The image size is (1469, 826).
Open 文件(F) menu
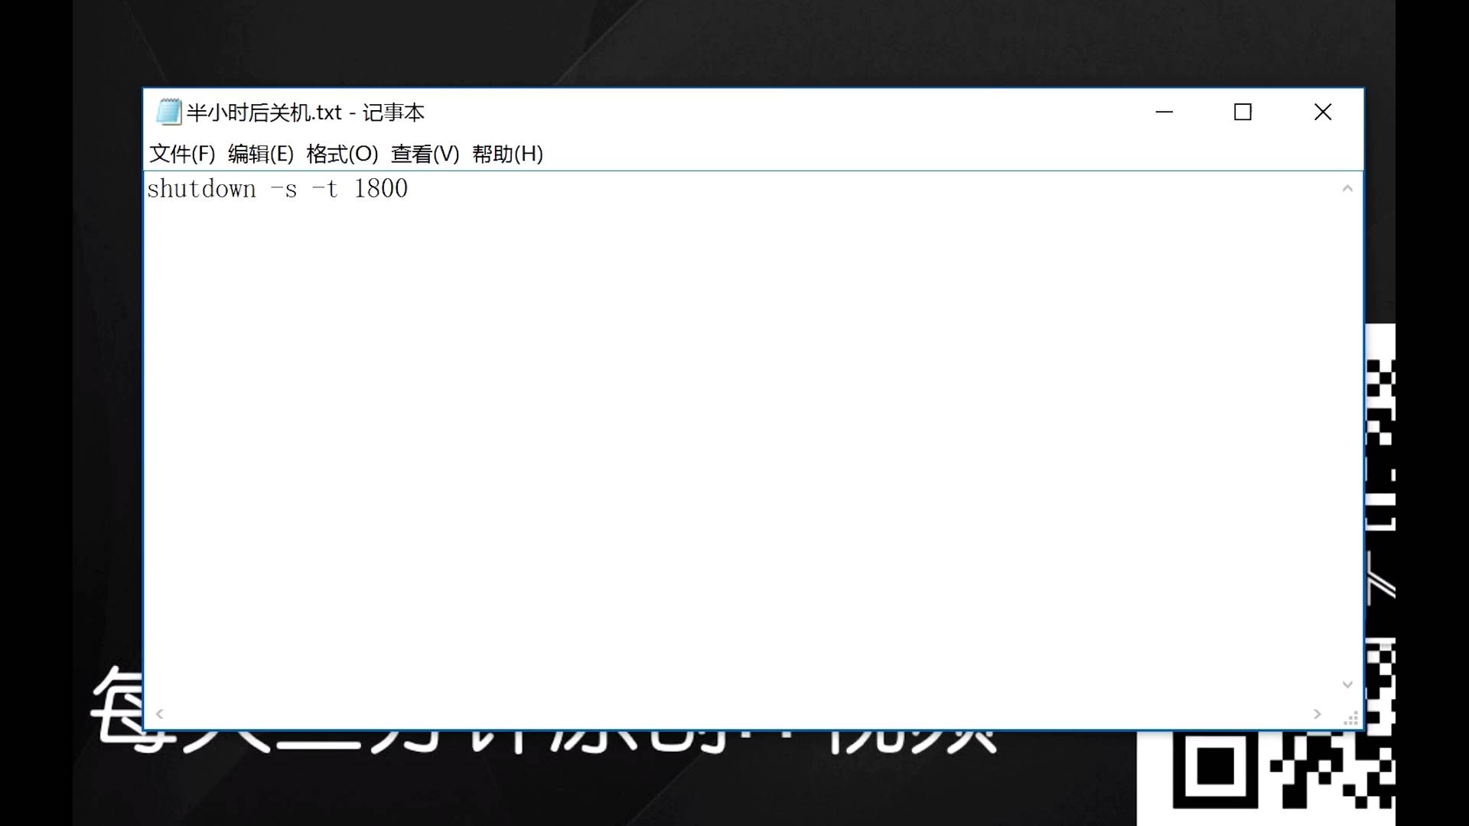[181, 153]
